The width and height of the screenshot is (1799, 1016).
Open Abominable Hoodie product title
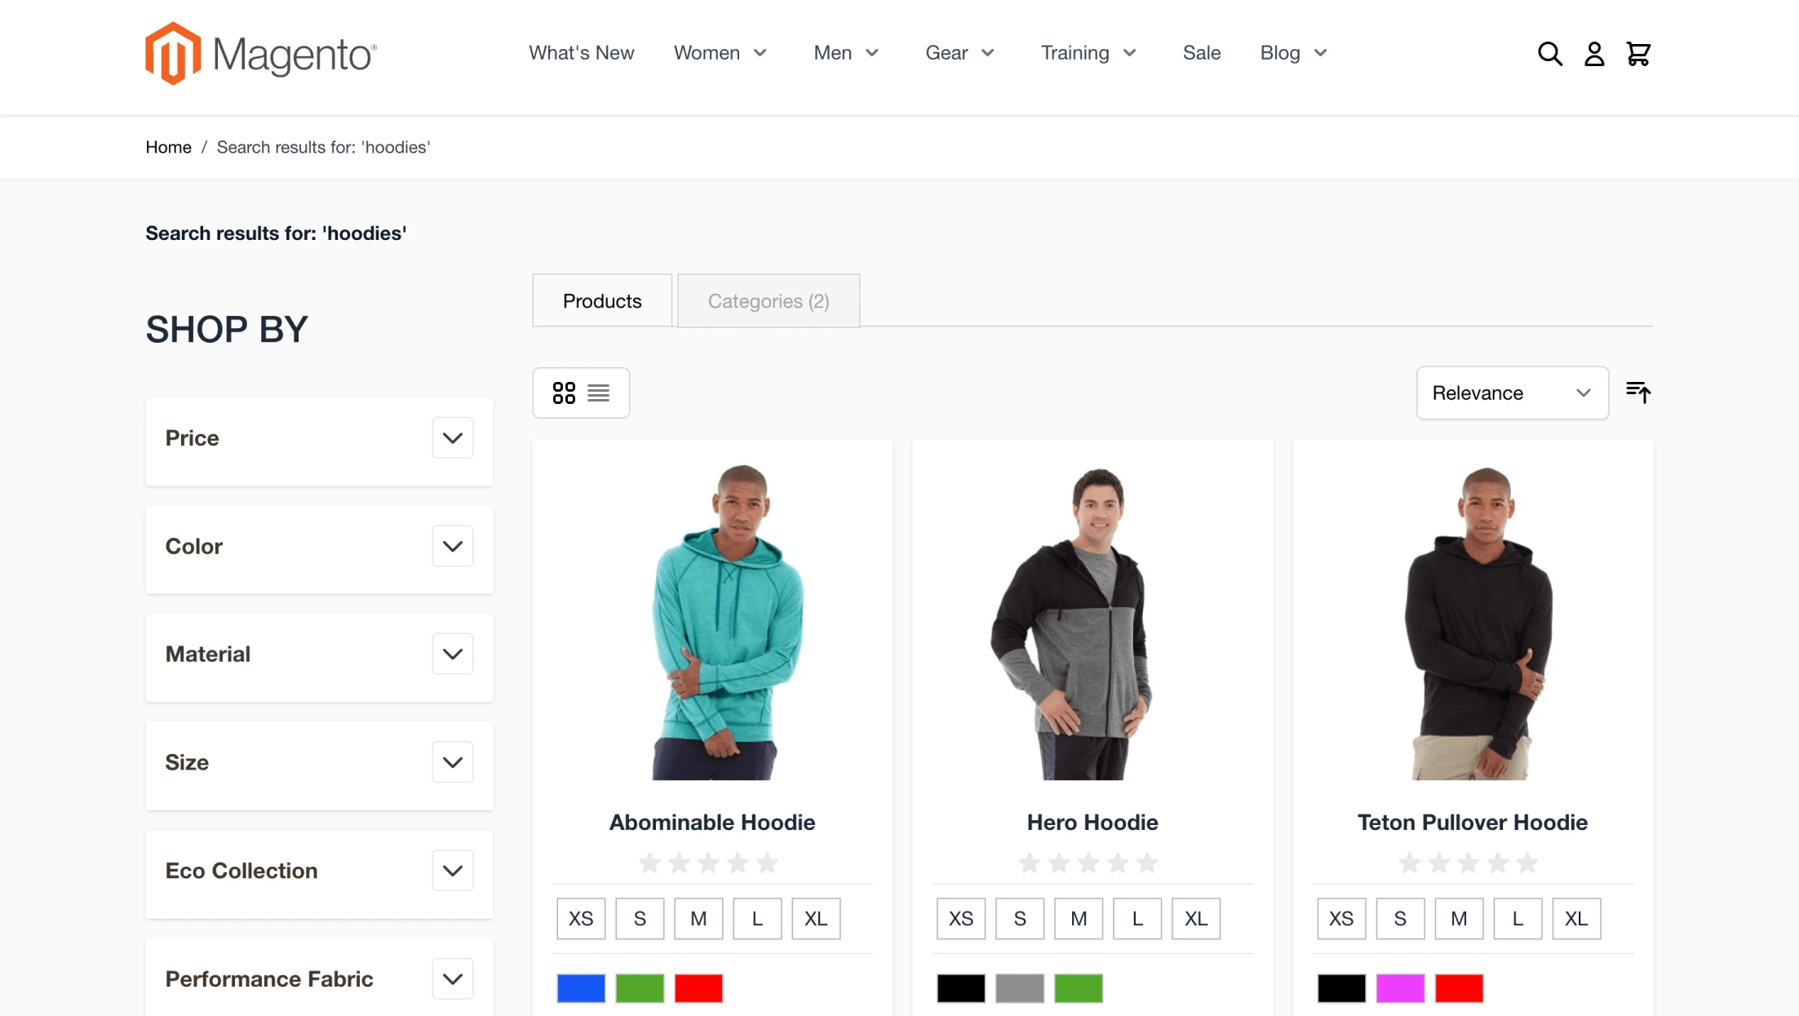tap(712, 822)
